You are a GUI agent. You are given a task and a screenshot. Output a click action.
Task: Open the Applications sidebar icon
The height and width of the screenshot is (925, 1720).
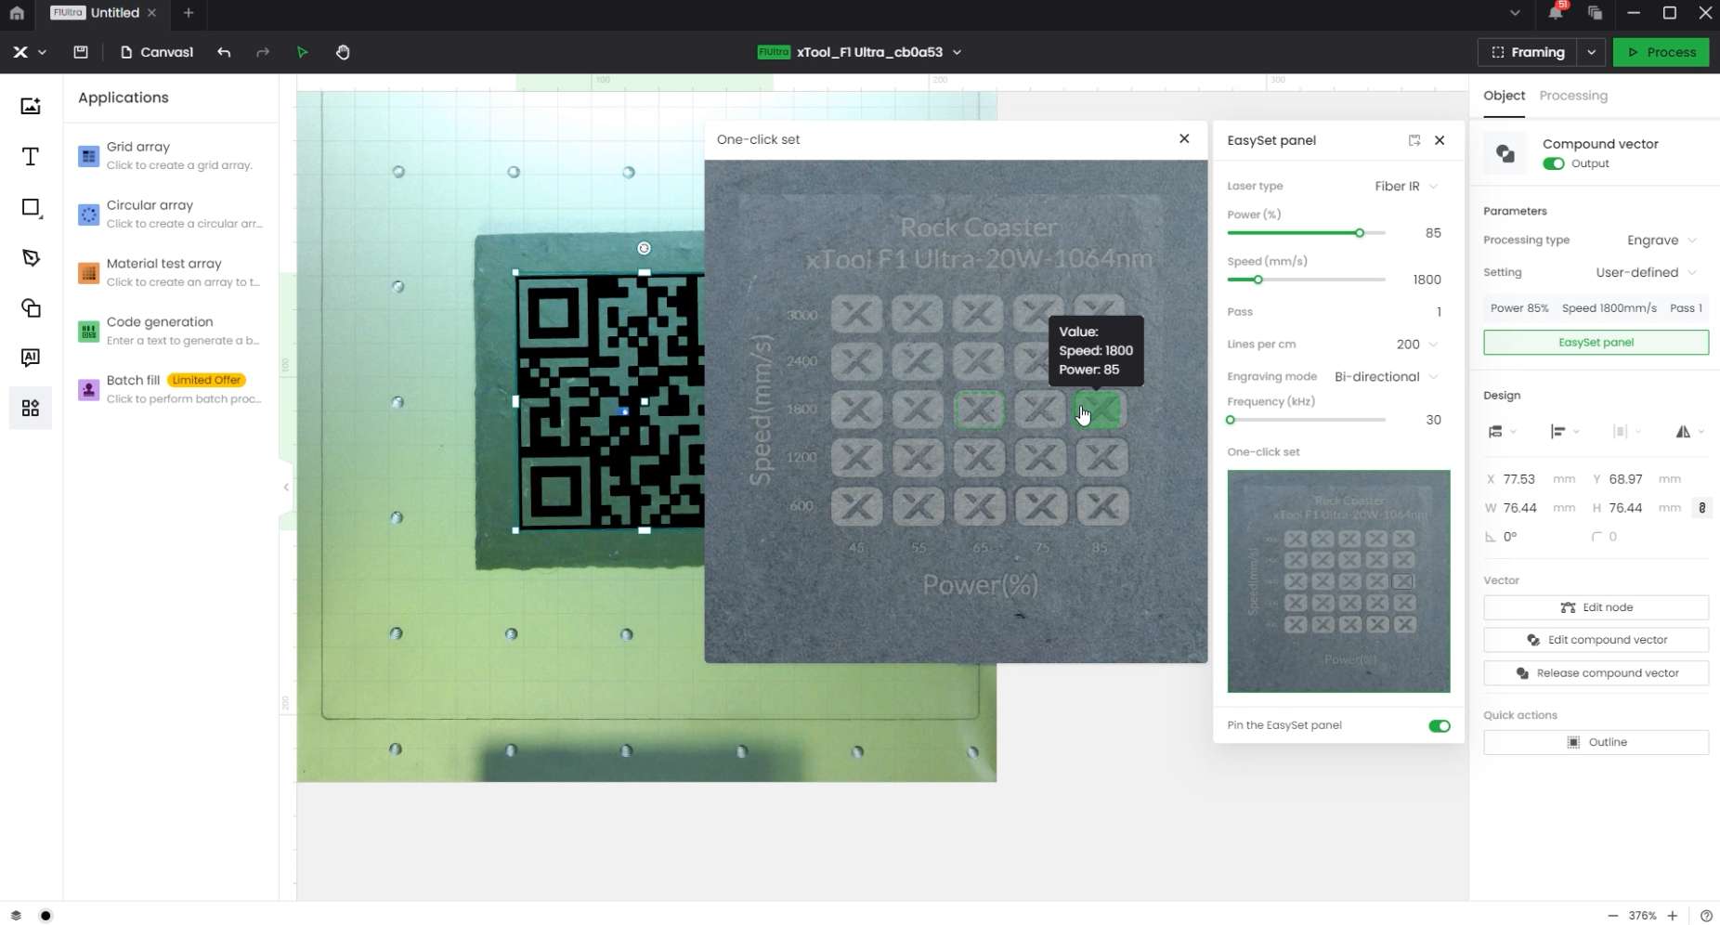point(31,408)
